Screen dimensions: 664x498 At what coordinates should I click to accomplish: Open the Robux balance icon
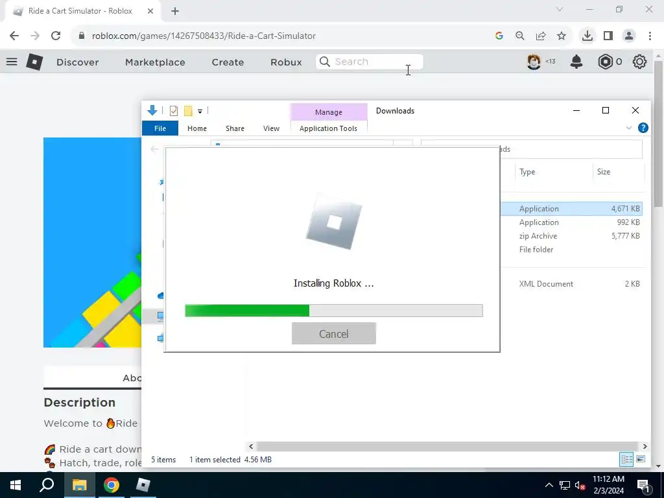pyautogui.click(x=606, y=62)
